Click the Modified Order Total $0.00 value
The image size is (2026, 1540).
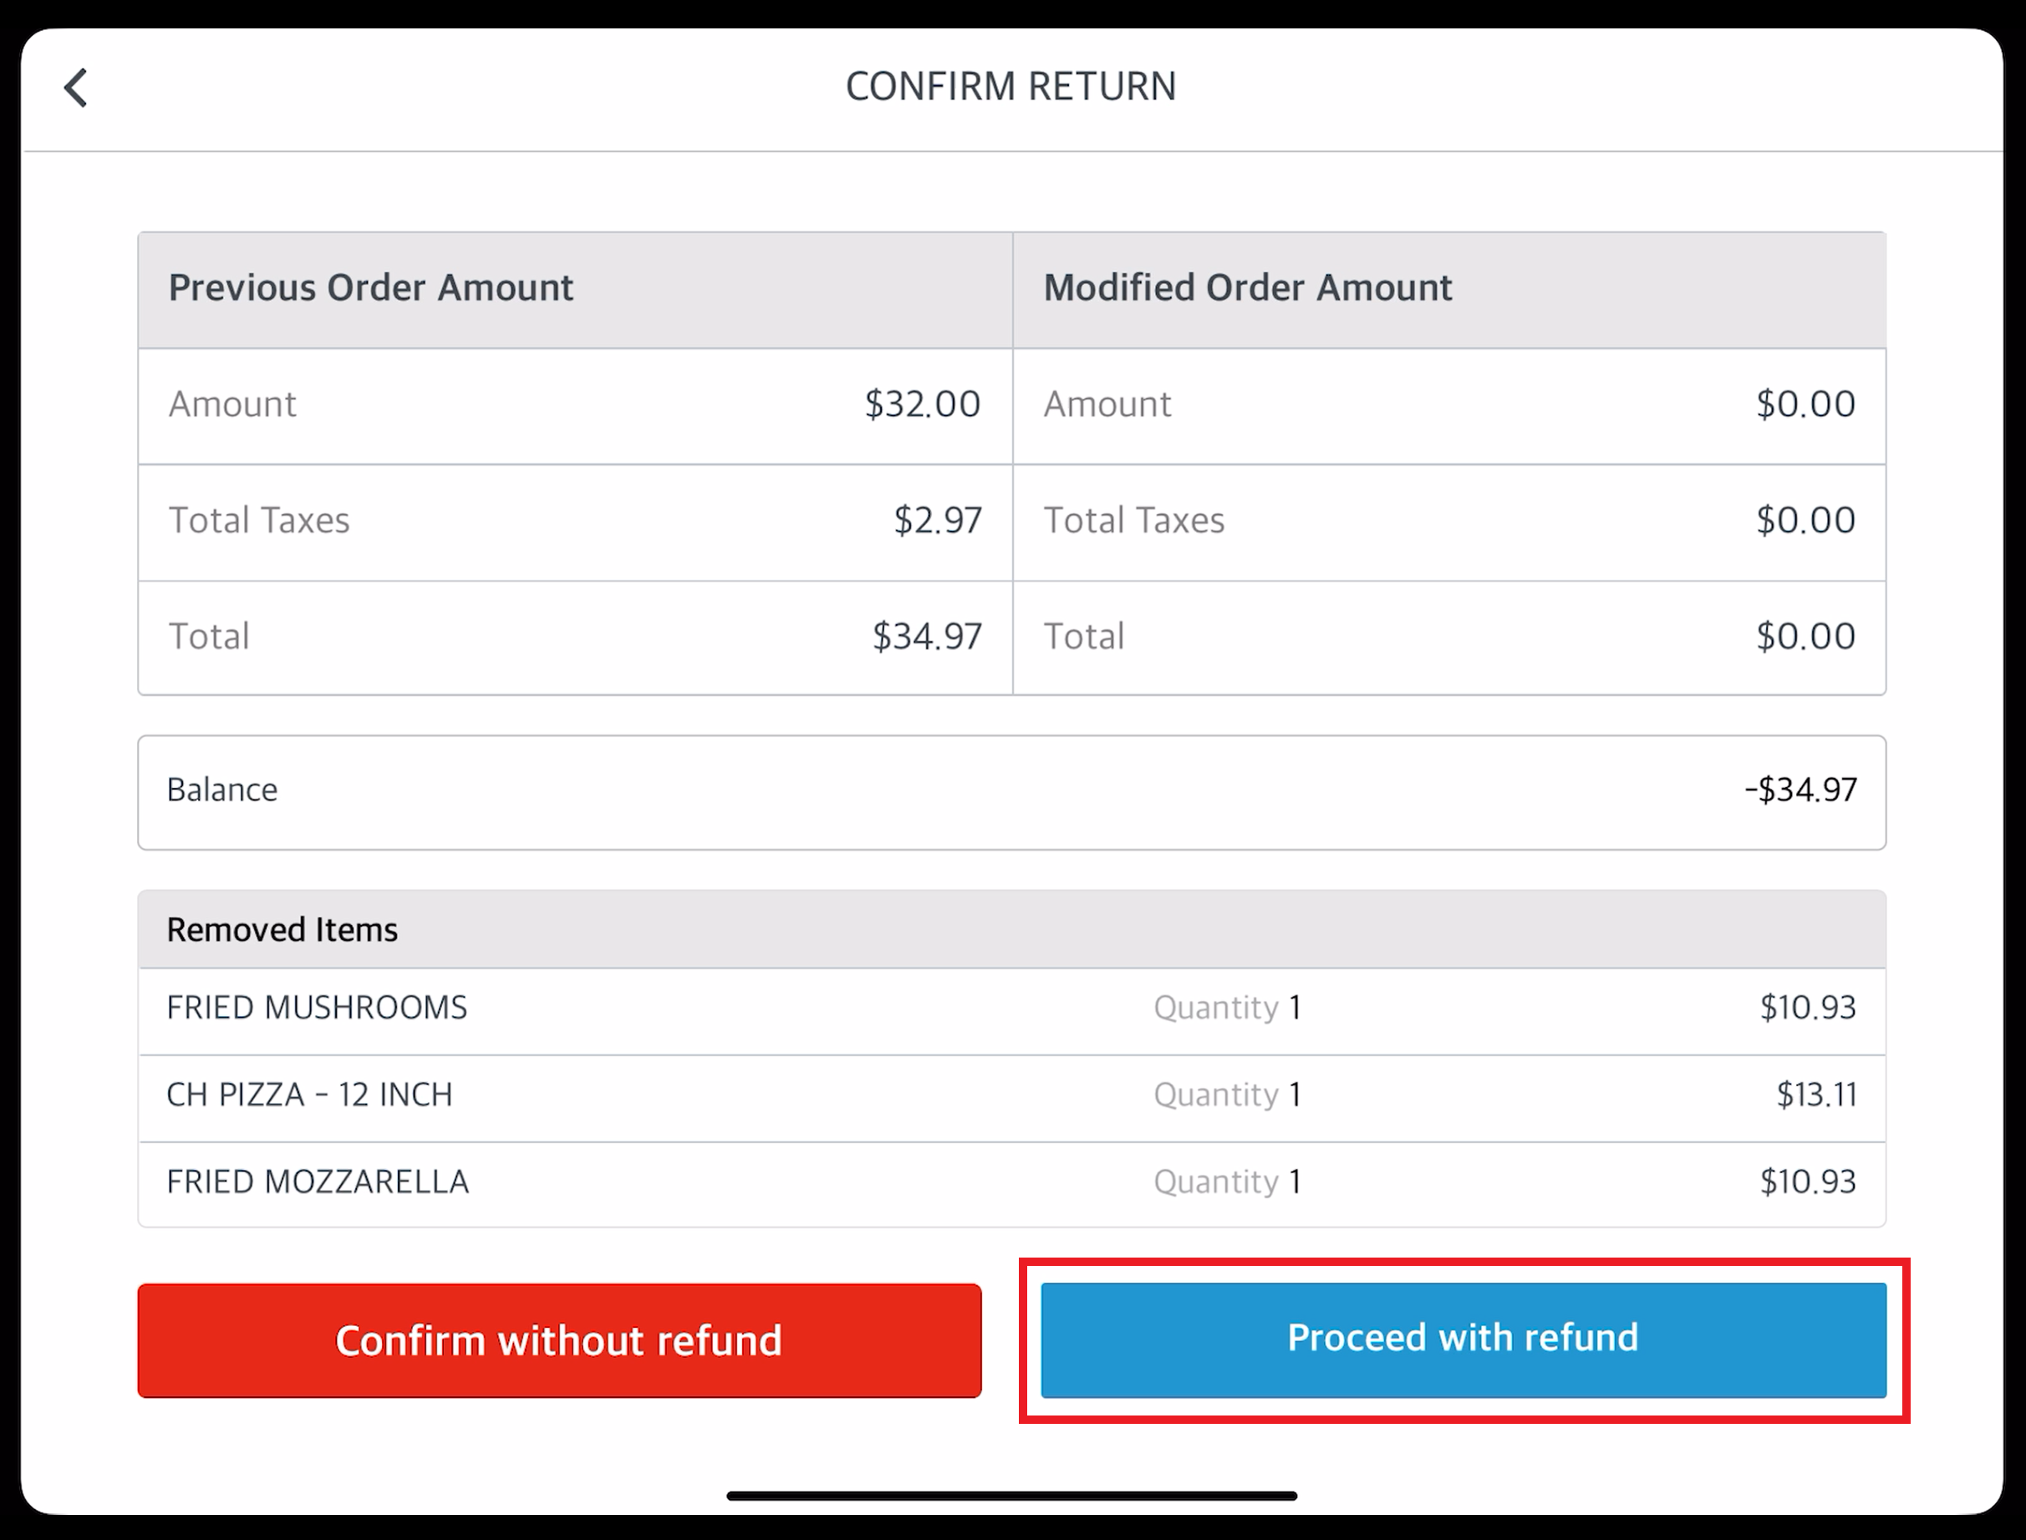click(1805, 636)
